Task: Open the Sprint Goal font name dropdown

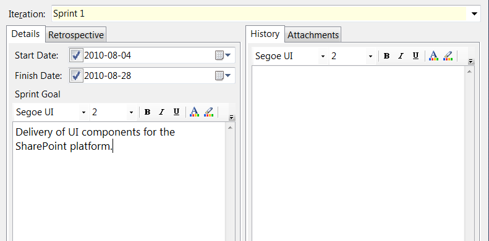Action: pyautogui.click(x=83, y=112)
